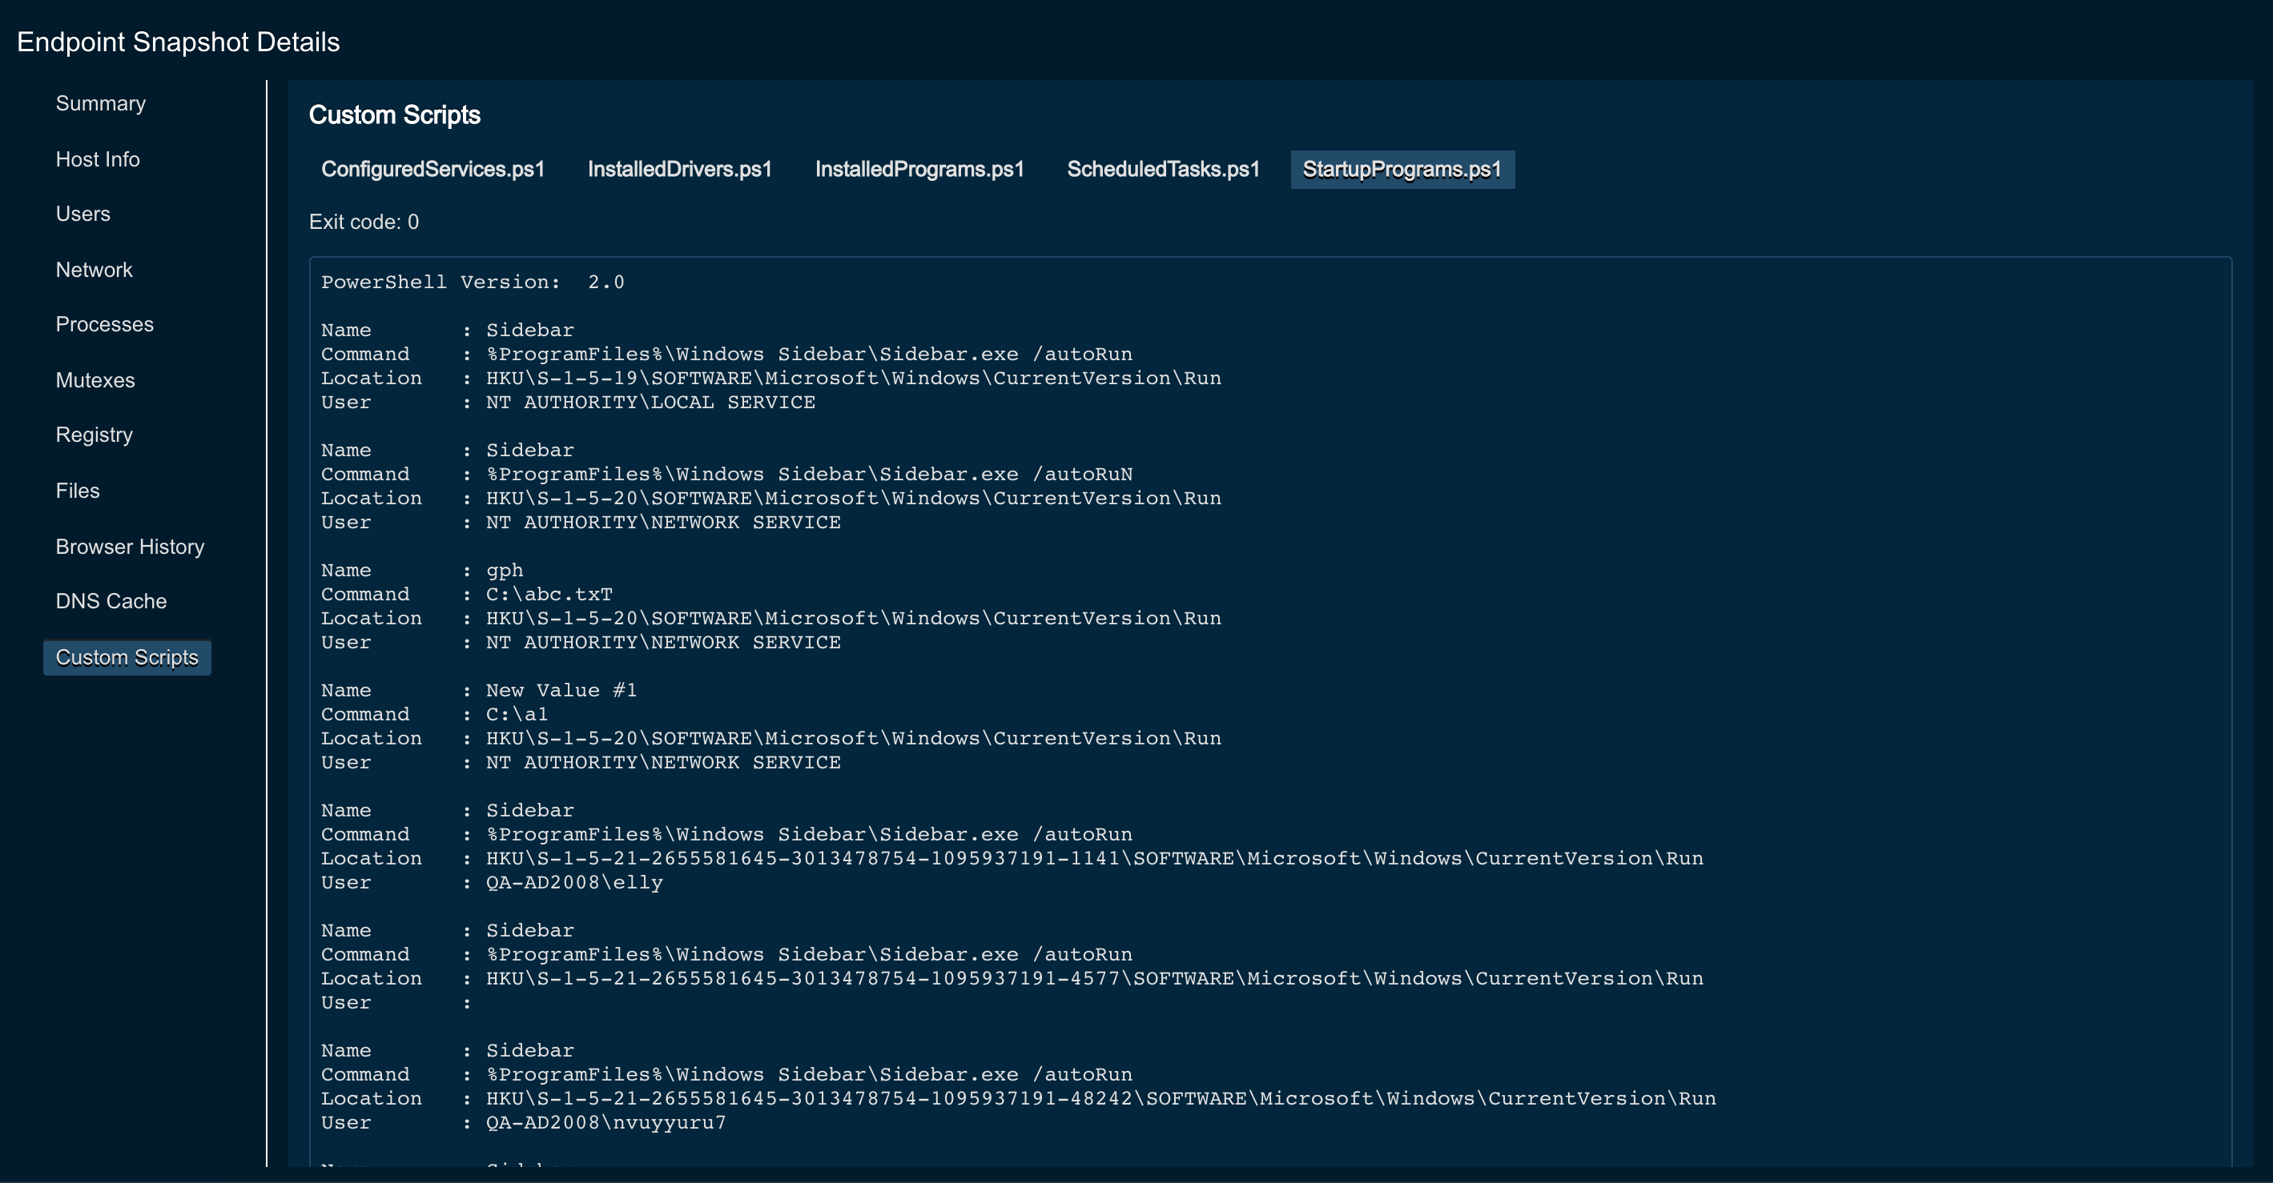Open the Files section
The image size is (2273, 1183).
78,491
